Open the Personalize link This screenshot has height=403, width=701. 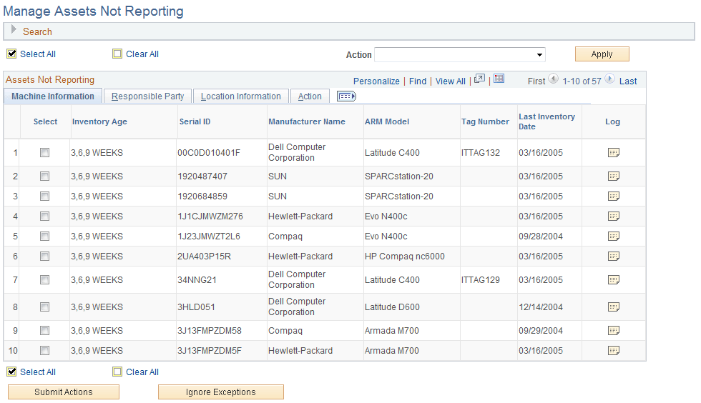[376, 81]
